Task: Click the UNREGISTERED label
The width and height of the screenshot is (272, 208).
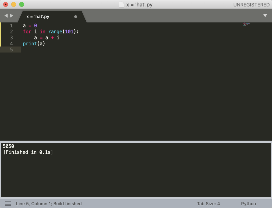Action: click(x=251, y=5)
